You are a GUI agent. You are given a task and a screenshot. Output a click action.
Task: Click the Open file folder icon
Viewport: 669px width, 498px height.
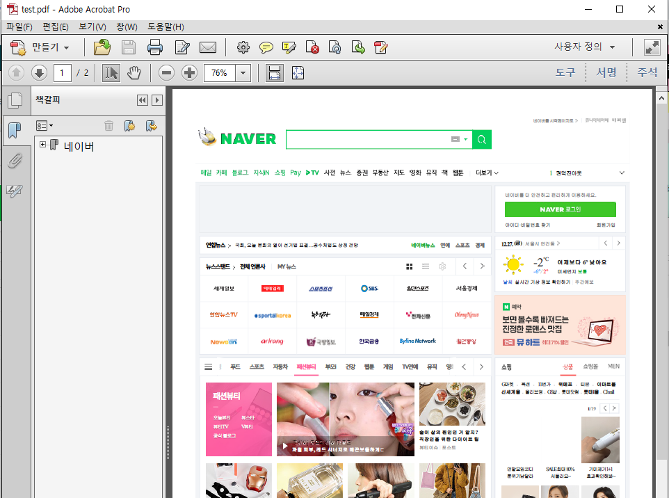click(x=102, y=47)
